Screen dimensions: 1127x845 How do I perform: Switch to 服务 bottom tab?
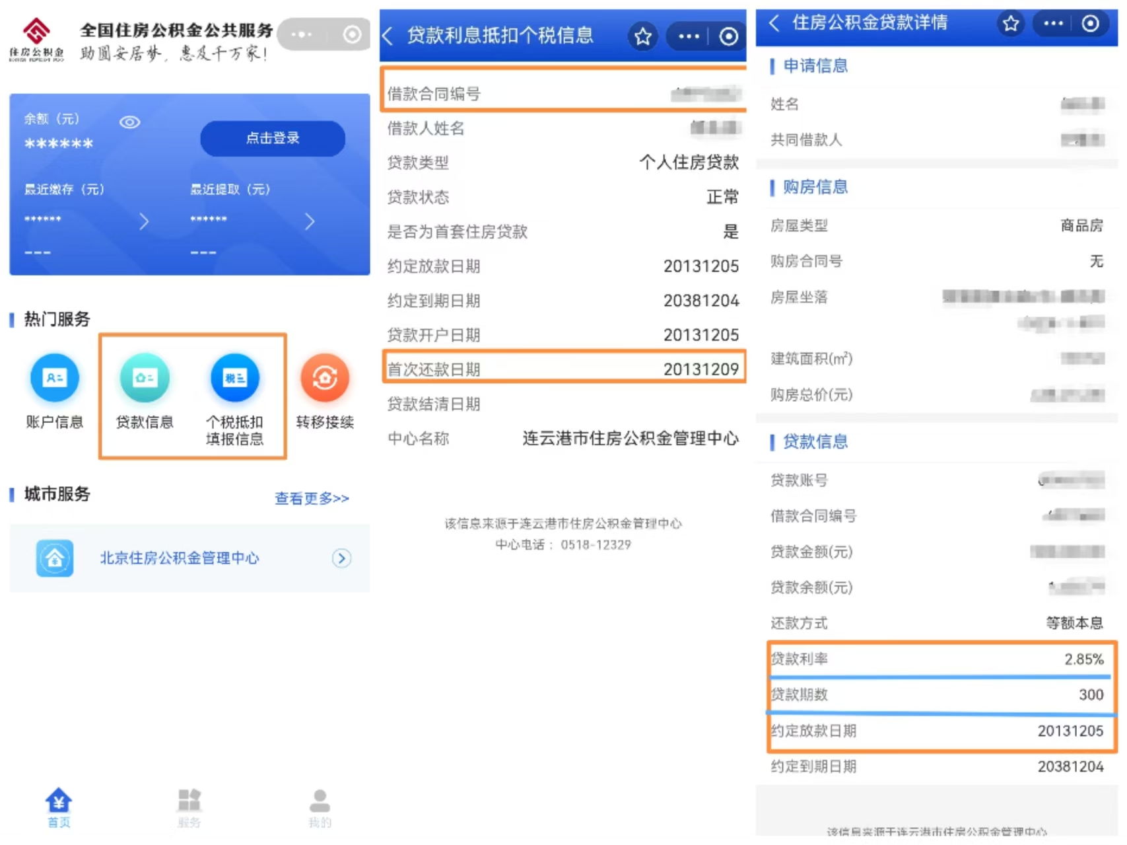tap(189, 807)
